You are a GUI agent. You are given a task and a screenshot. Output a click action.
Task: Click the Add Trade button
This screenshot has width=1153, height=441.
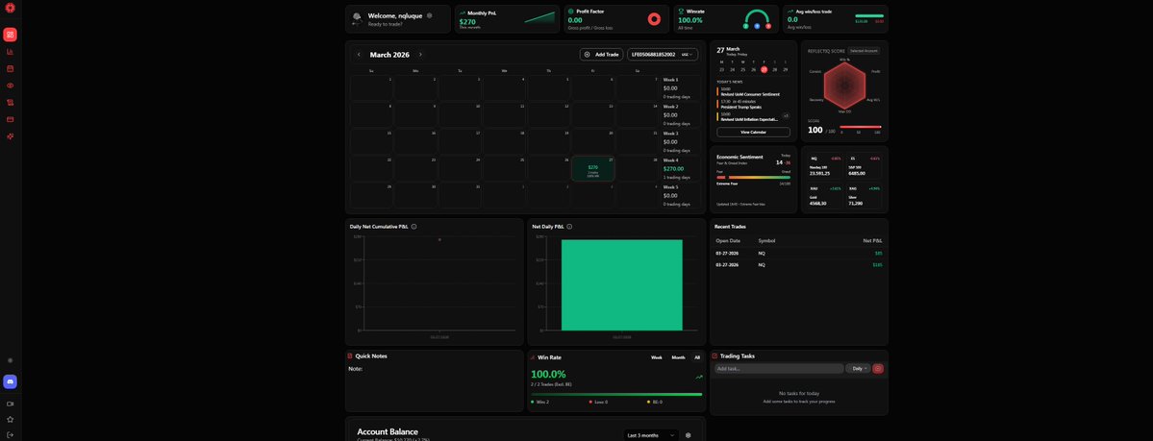(x=601, y=55)
